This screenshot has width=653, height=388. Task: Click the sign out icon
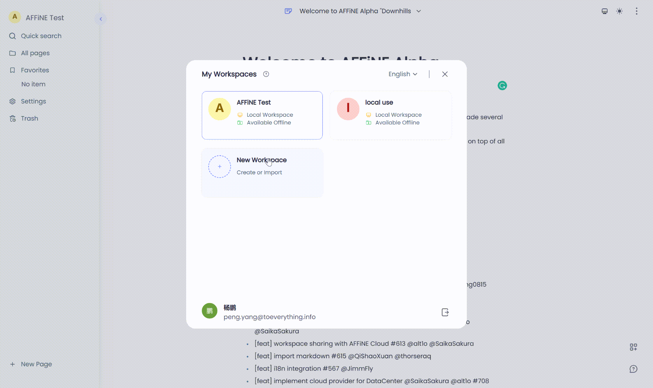[x=445, y=312]
